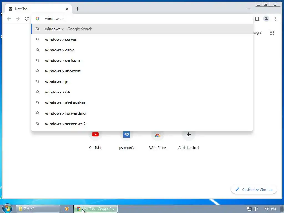
Task: Expand the tab search chevron
Action: pyautogui.click(x=249, y=9)
